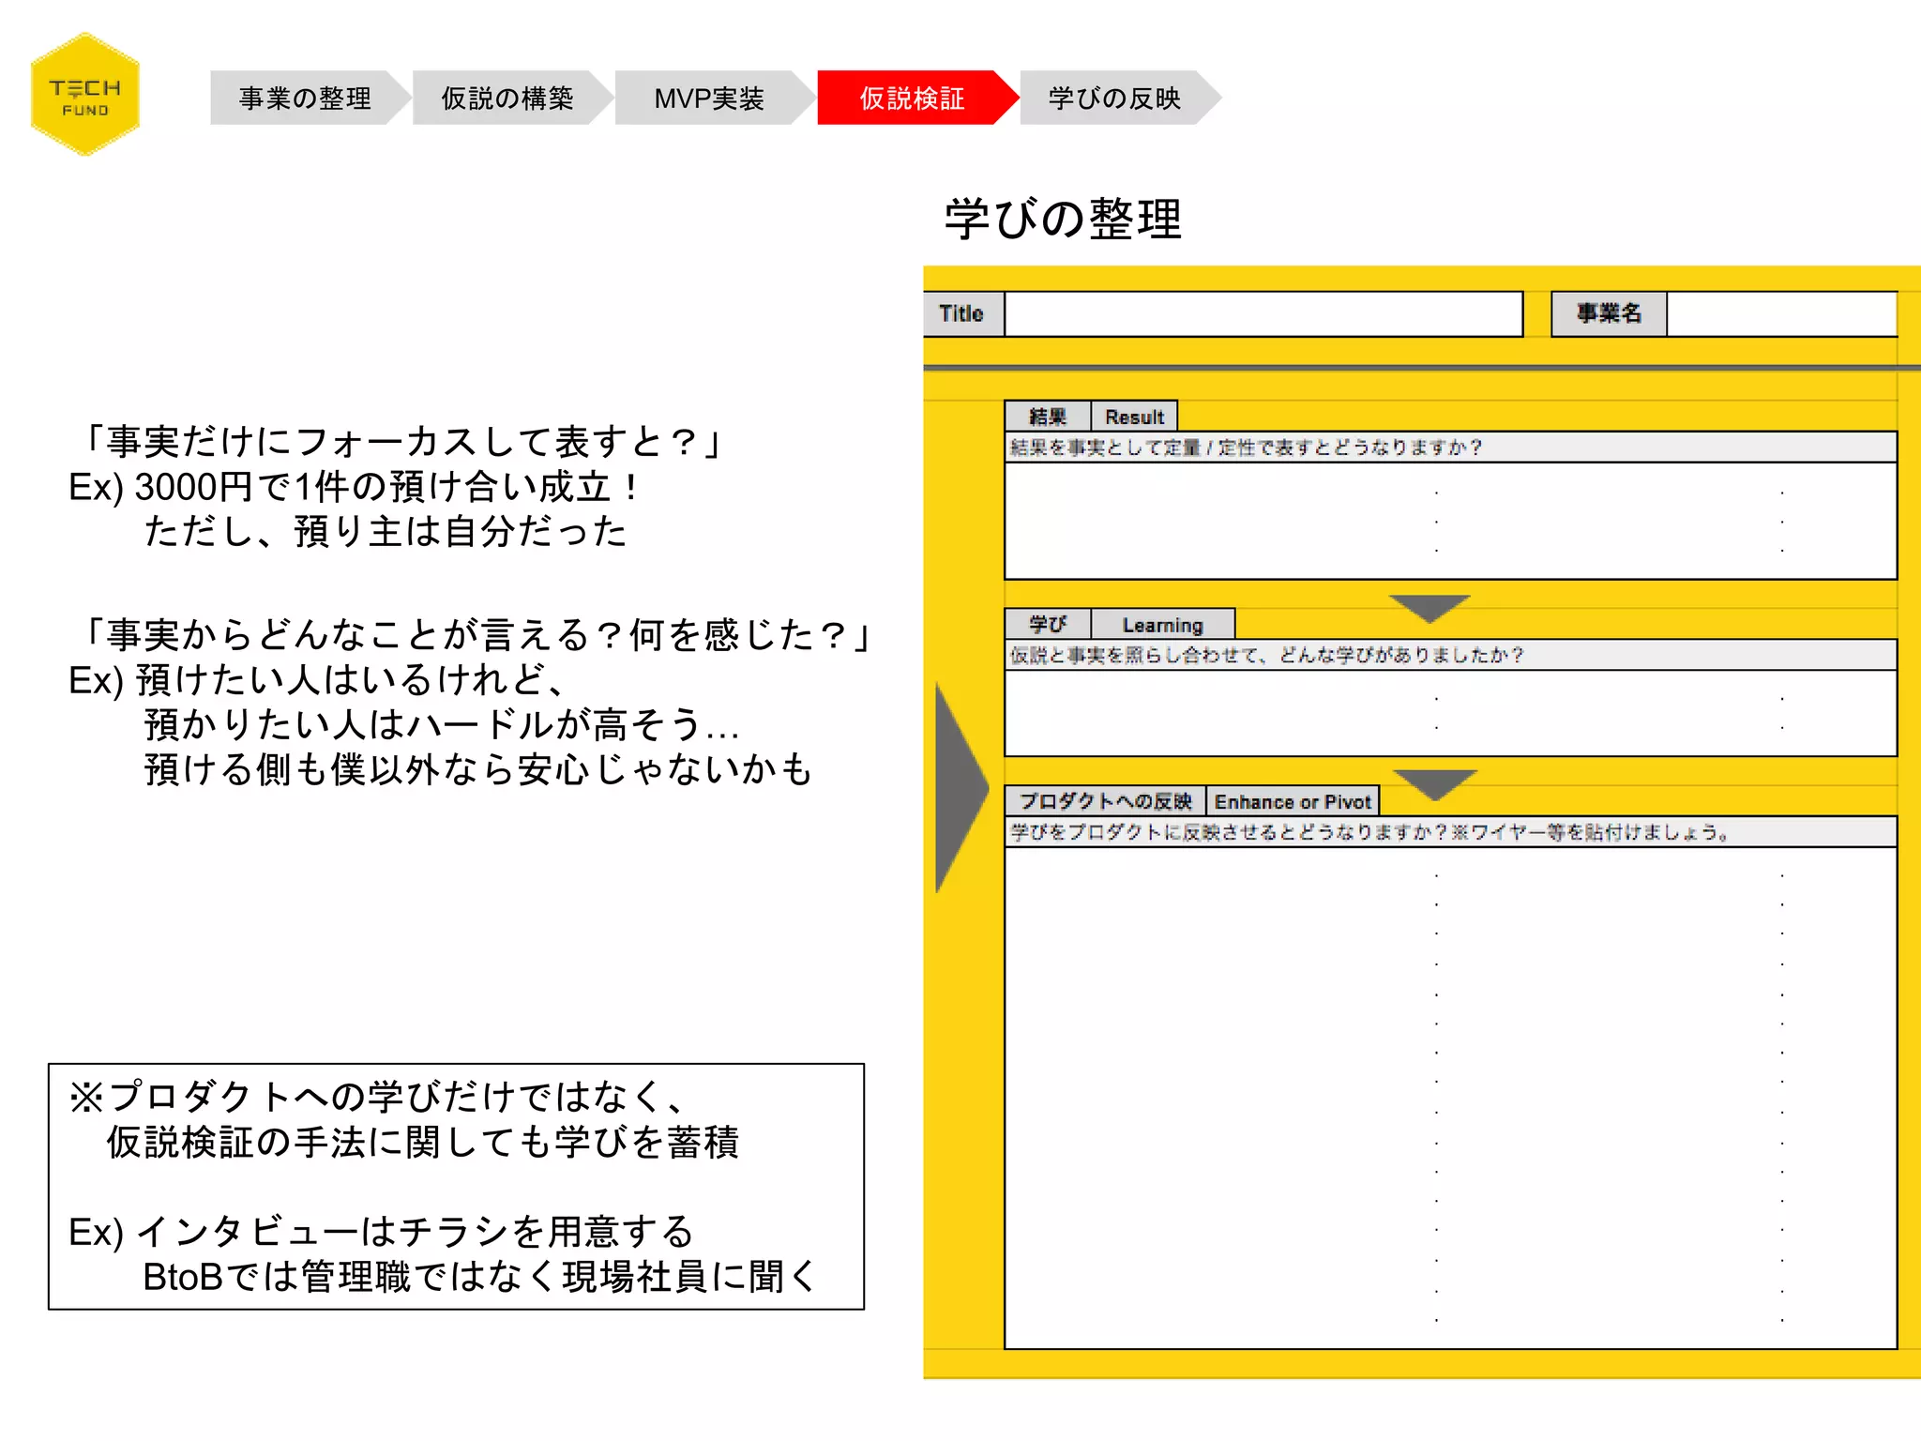Viewport: 1921px width, 1441px height.
Task: Select the 学びの反映 step
Action: click(1115, 98)
